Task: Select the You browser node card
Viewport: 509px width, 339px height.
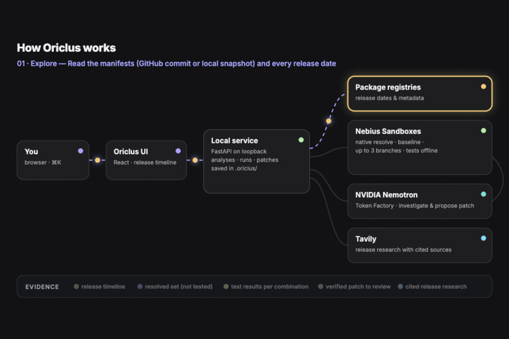Action: pos(53,160)
